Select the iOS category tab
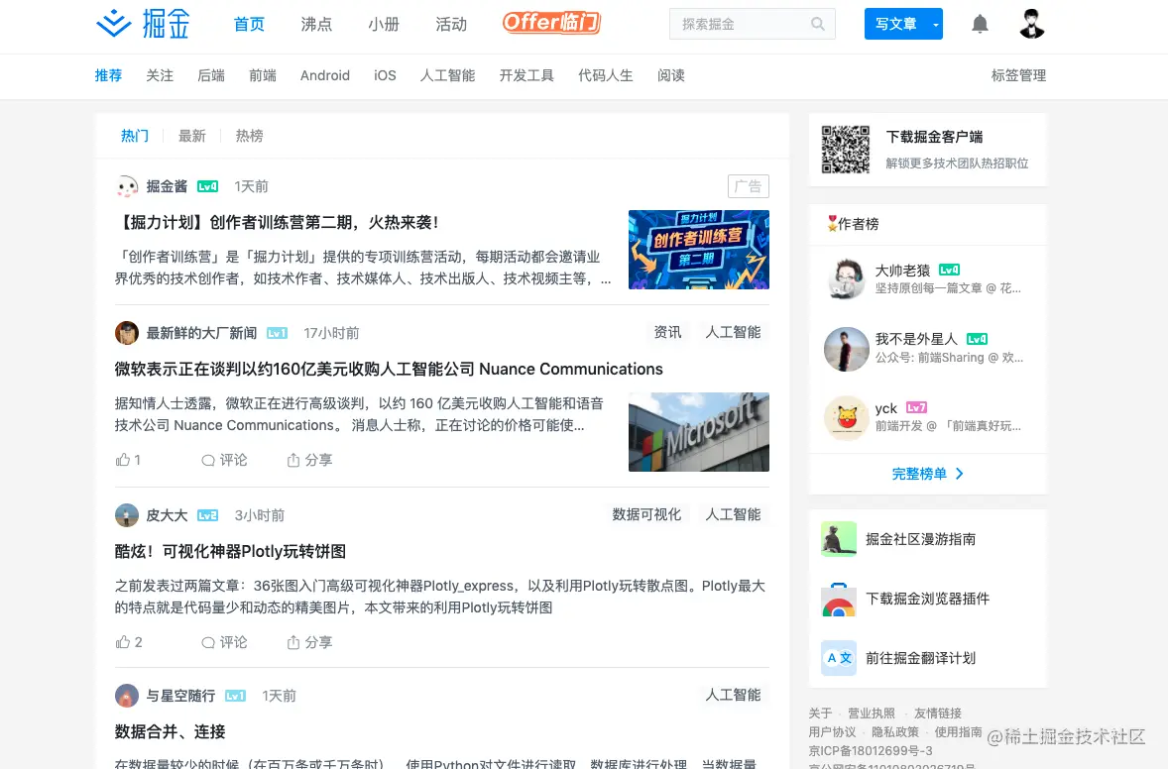 click(x=385, y=75)
